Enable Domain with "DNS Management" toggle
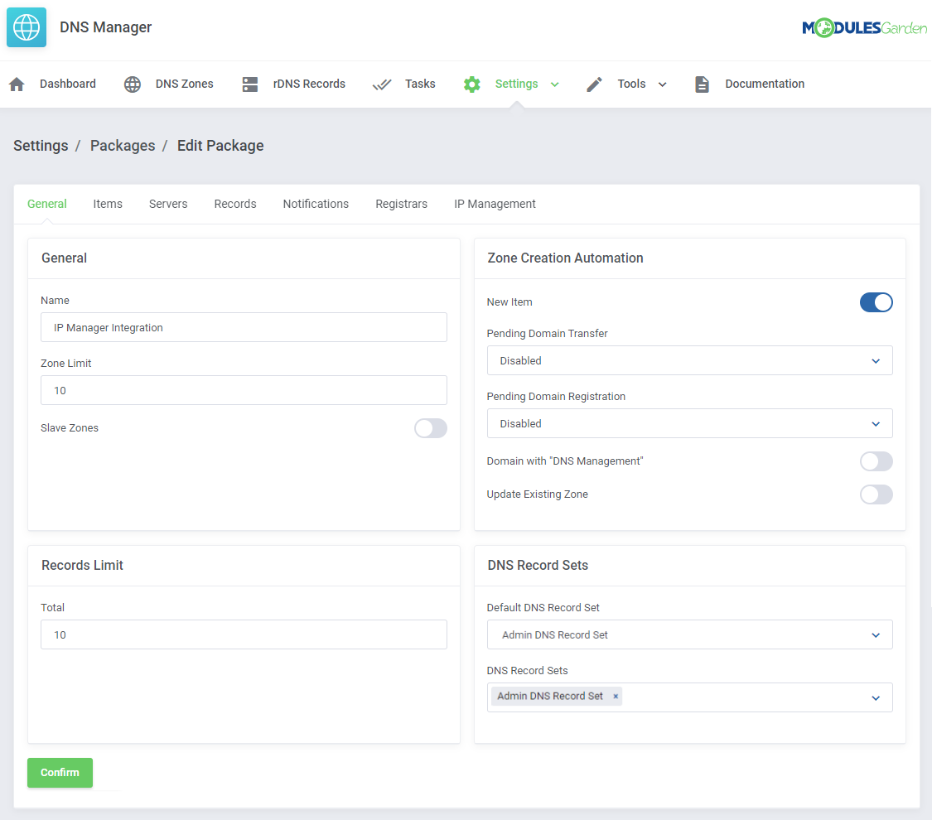The height and width of the screenshot is (820, 932). tap(876, 461)
